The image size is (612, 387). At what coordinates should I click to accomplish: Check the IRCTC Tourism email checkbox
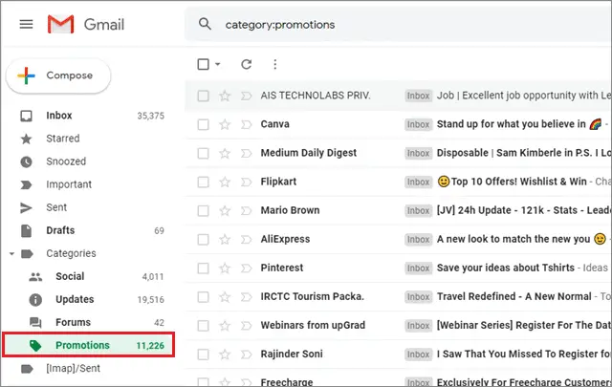203,297
